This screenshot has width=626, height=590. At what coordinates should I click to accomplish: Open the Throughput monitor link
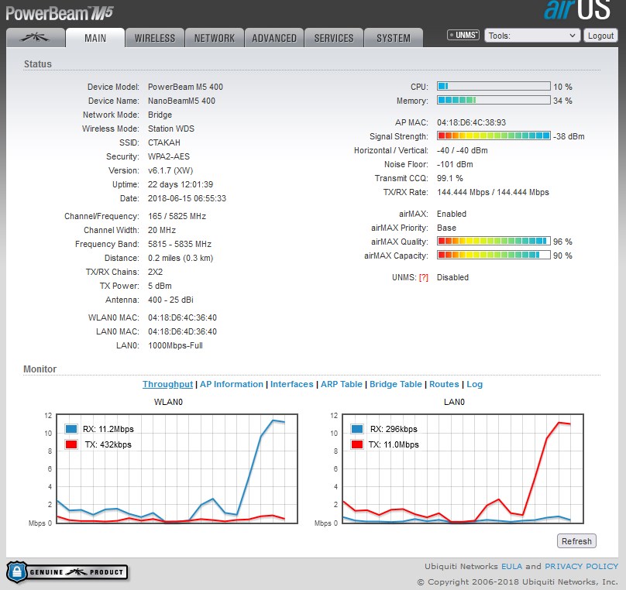(167, 384)
